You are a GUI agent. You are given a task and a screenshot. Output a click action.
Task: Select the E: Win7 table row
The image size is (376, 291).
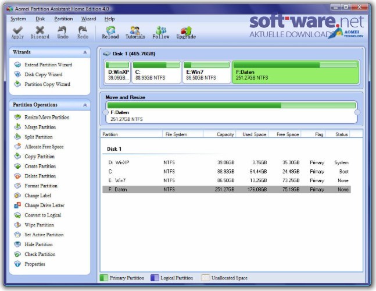click(227, 180)
